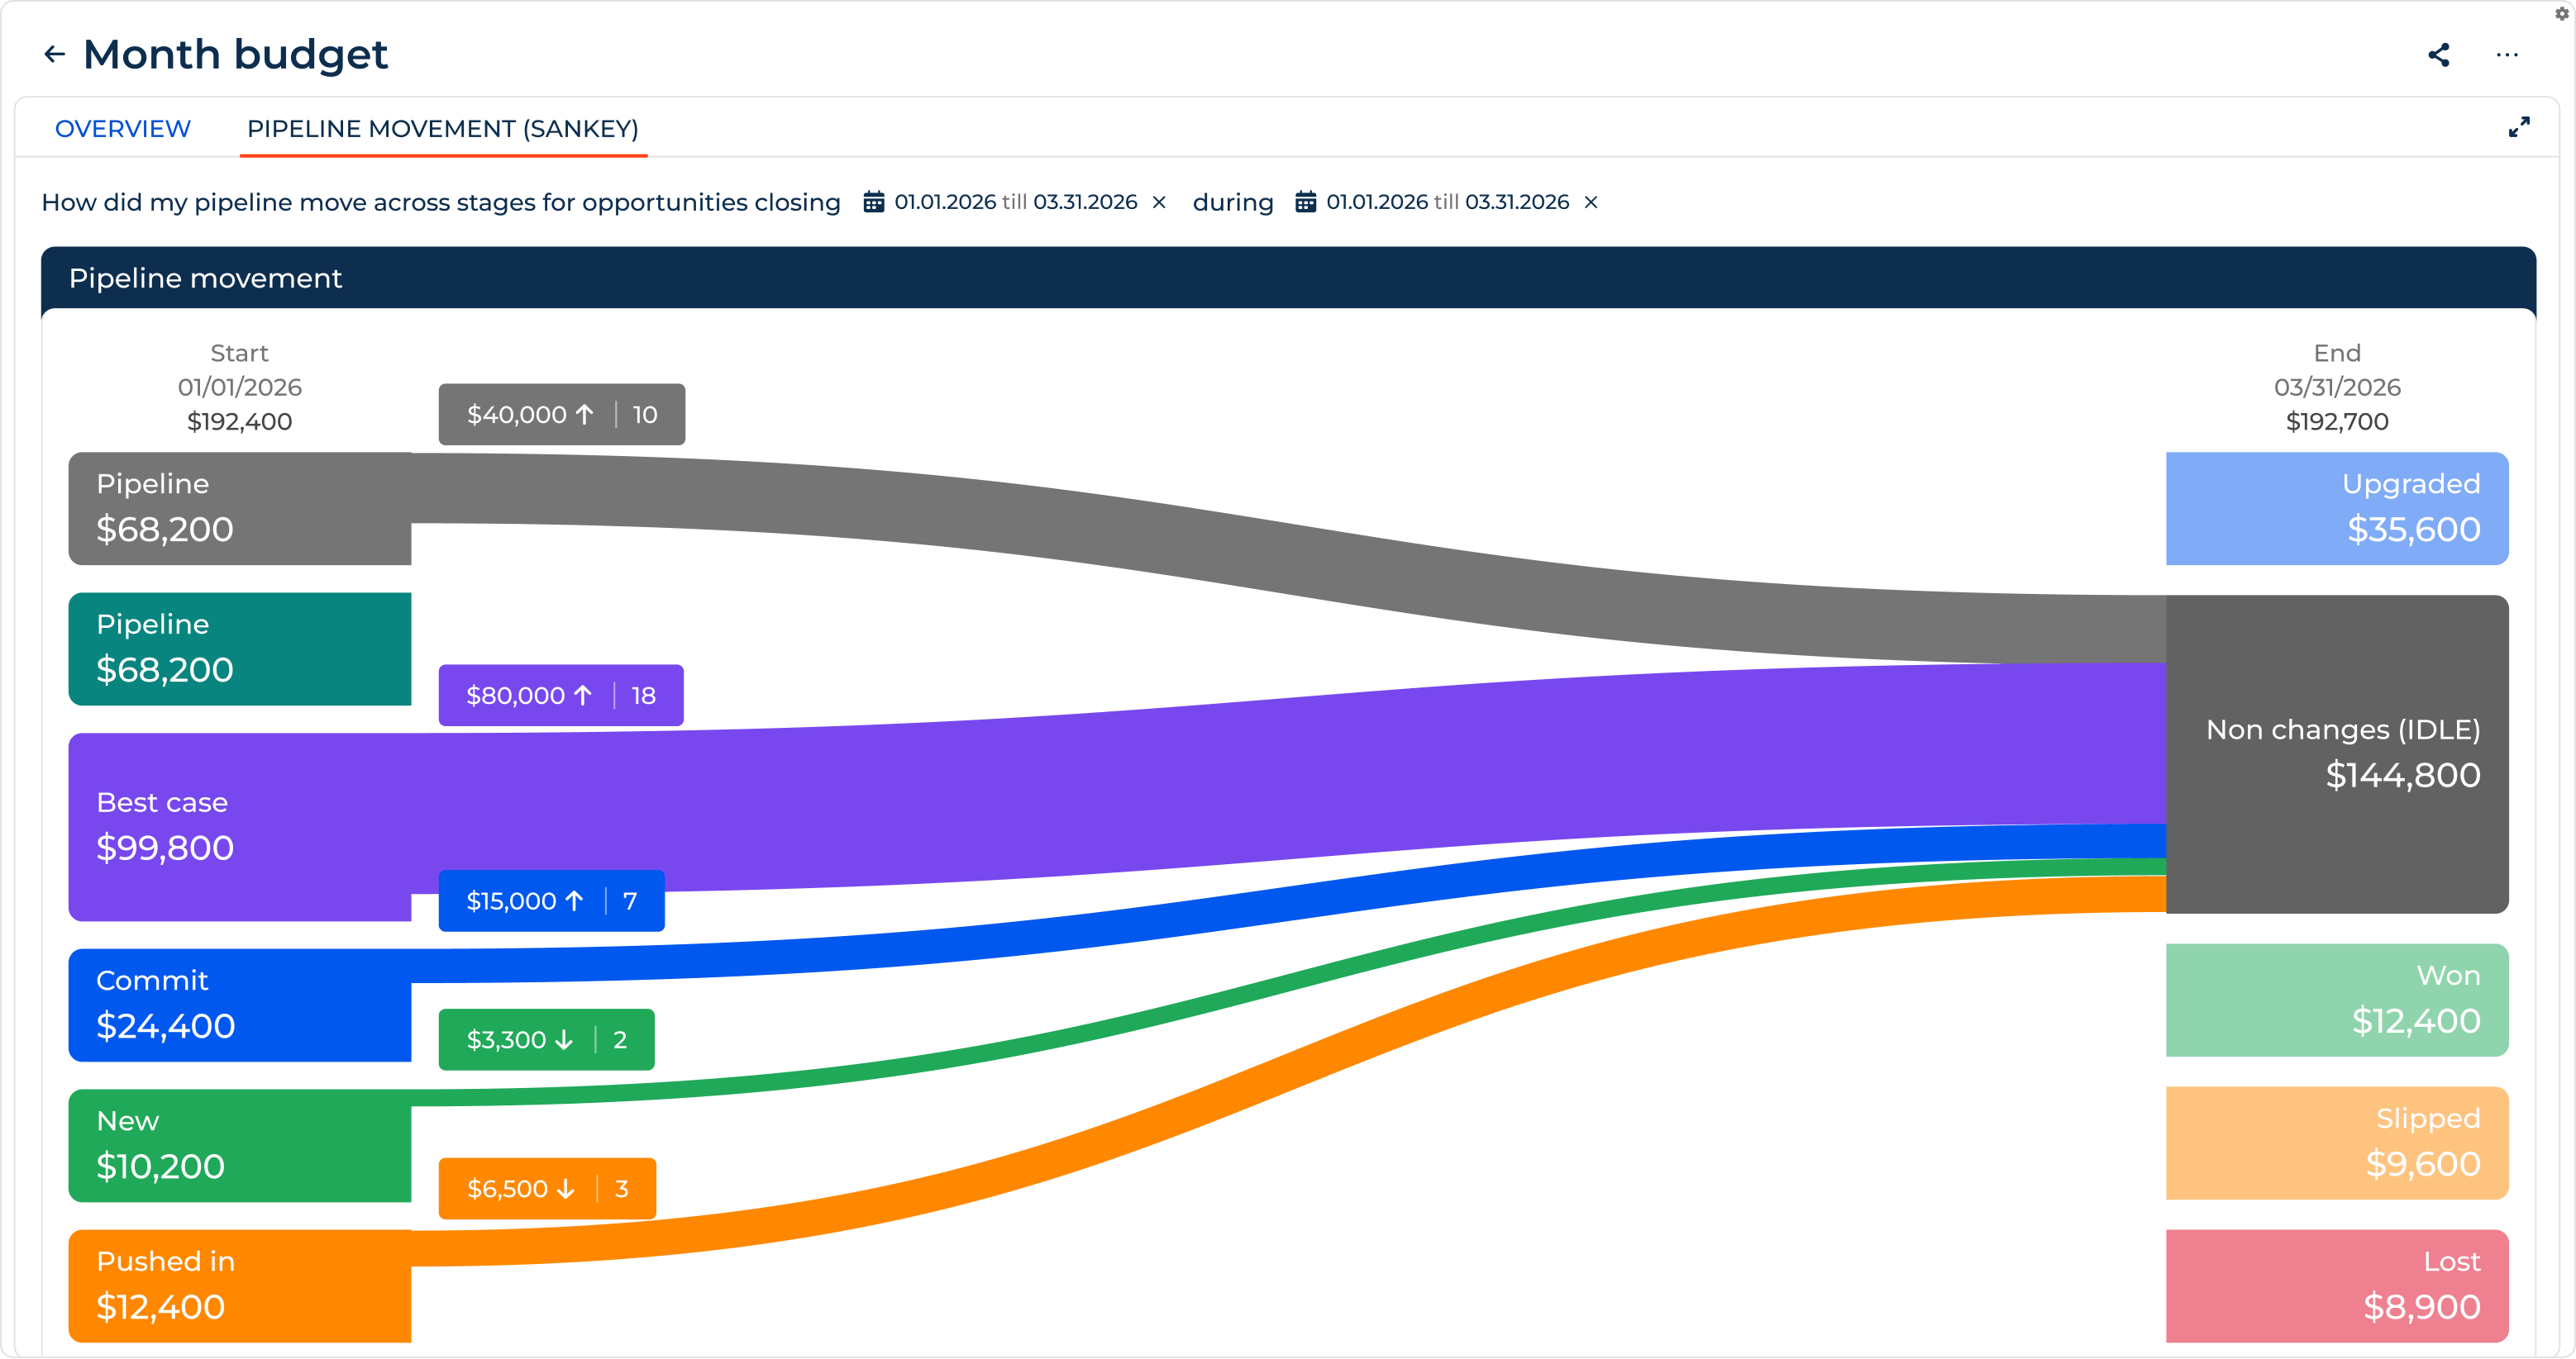Image resolution: width=2576 pixels, height=1359 pixels.
Task: Open the share icon in the header
Action: [x=2439, y=55]
